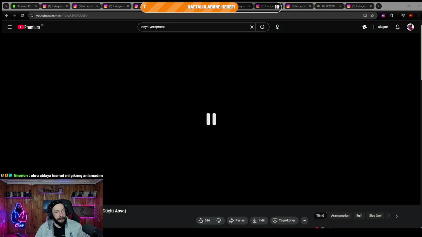Screen dimensions: 422x237
Task: Open the YouTube account avatar menu
Action: coord(410,27)
